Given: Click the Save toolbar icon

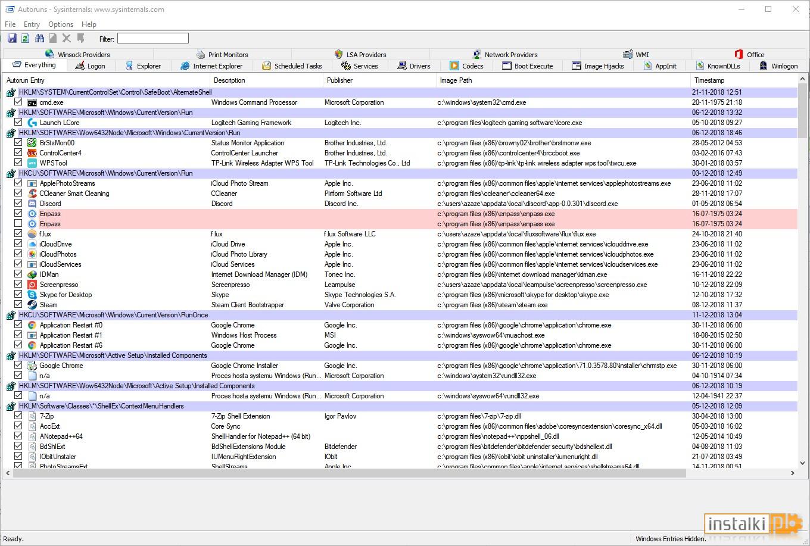Looking at the screenshot, I should coord(11,39).
